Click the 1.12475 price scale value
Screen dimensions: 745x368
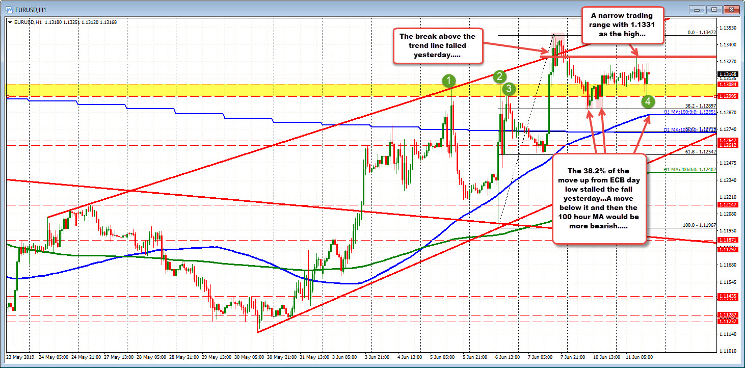(728, 163)
